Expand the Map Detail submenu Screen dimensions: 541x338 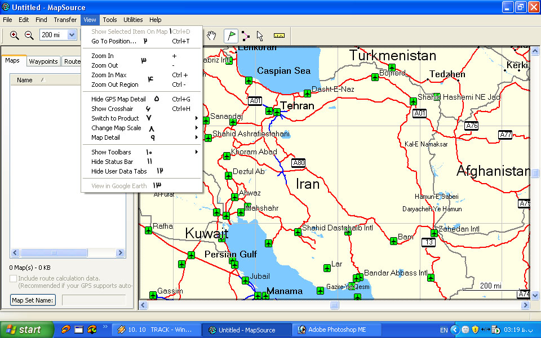pos(105,137)
